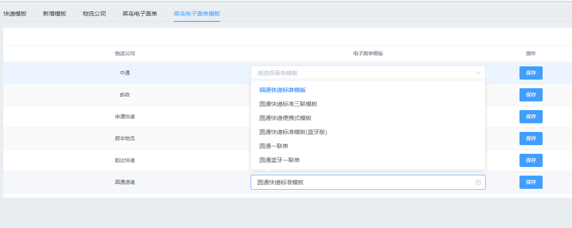Pick 圆通快递标准三联模板 option
This screenshot has height=228, width=572.
coord(288,104)
